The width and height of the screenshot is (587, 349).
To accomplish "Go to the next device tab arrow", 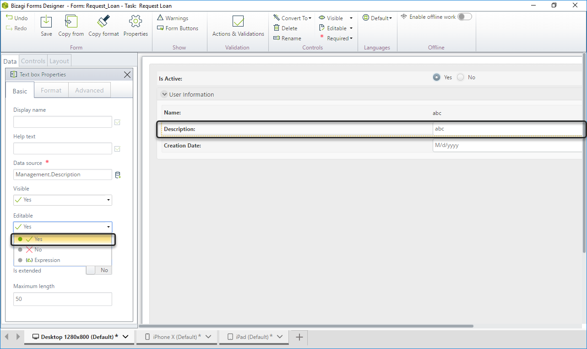I will (18, 337).
